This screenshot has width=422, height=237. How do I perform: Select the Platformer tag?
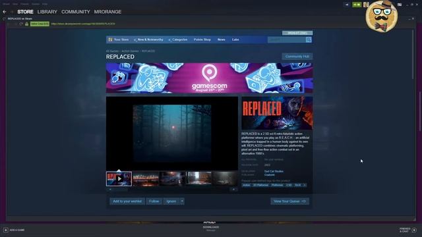(x=277, y=185)
